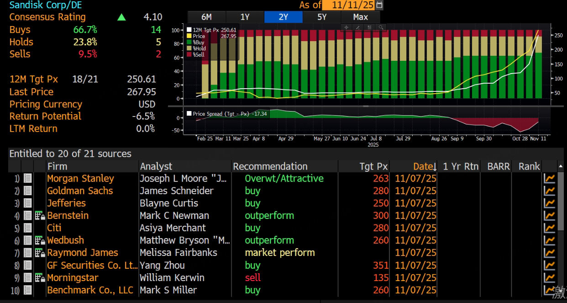
Task: Toggle the %Buy series in chart legend
Action: (x=199, y=42)
